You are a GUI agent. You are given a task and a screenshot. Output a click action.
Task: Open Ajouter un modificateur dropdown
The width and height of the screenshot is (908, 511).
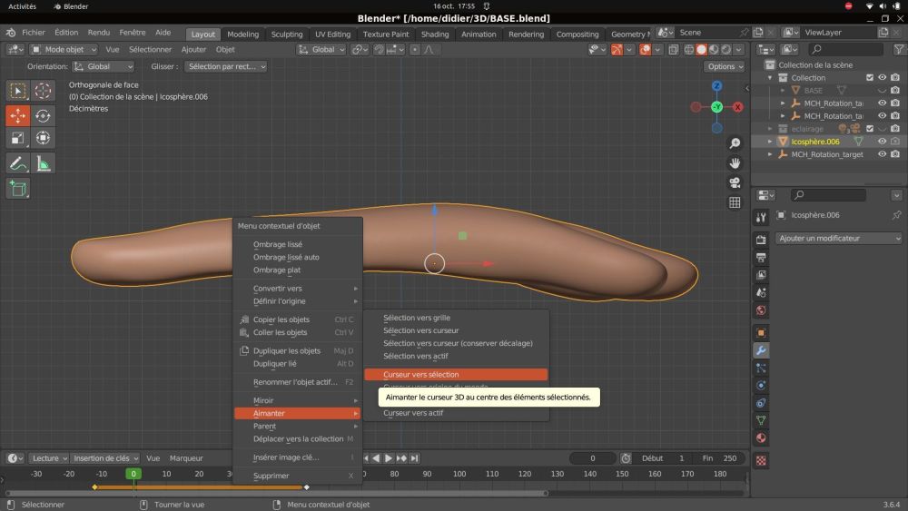[838, 239]
